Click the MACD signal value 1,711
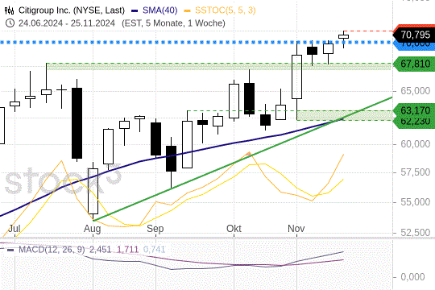Screen dimensions: 435x290 [x=127, y=249]
